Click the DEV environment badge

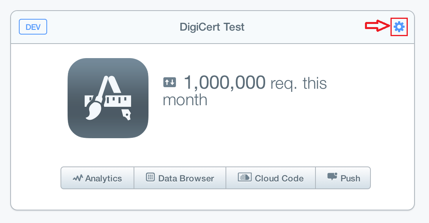[x=33, y=27]
